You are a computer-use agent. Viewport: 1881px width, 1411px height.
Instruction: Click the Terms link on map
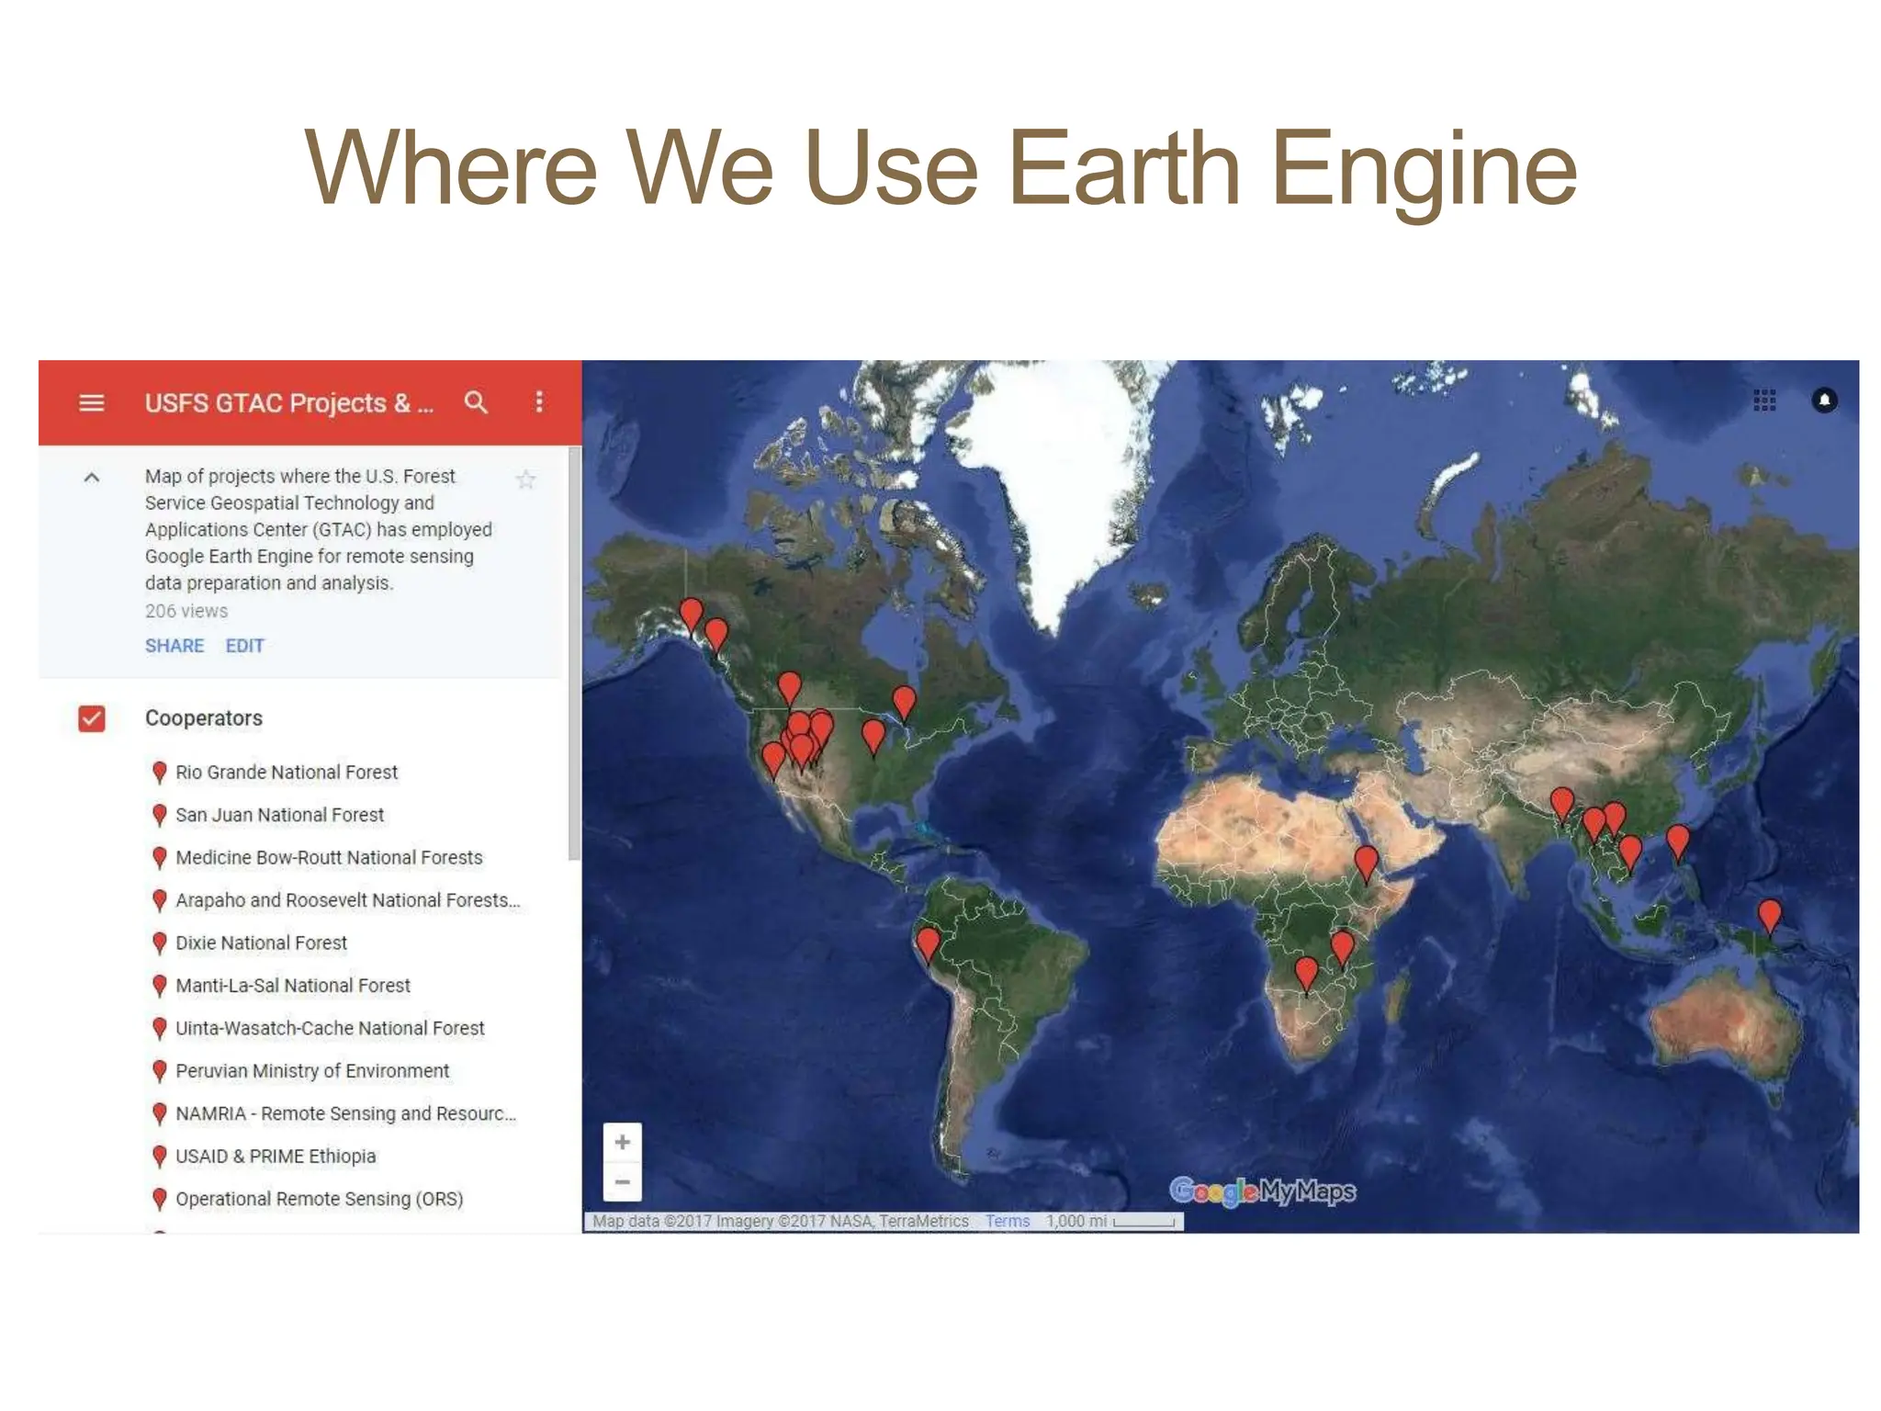pyautogui.click(x=1007, y=1221)
